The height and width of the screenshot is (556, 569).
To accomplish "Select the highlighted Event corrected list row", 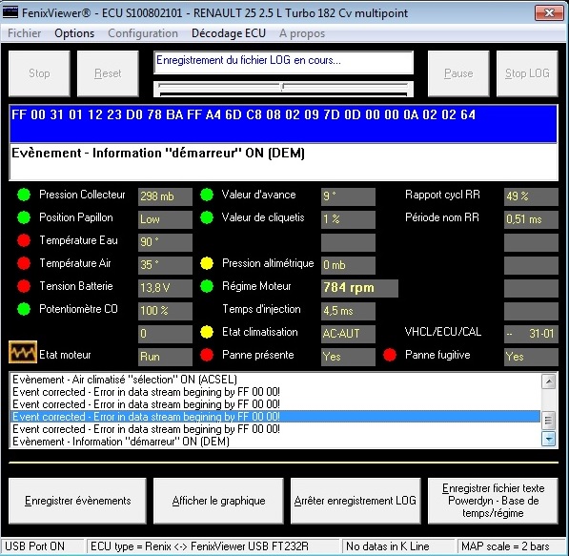I will pos(275,417).
